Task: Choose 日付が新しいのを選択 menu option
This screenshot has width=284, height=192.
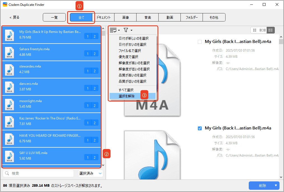Action: click(133, 39)
